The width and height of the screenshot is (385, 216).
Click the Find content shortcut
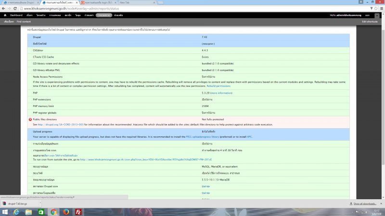click(24, 22)
